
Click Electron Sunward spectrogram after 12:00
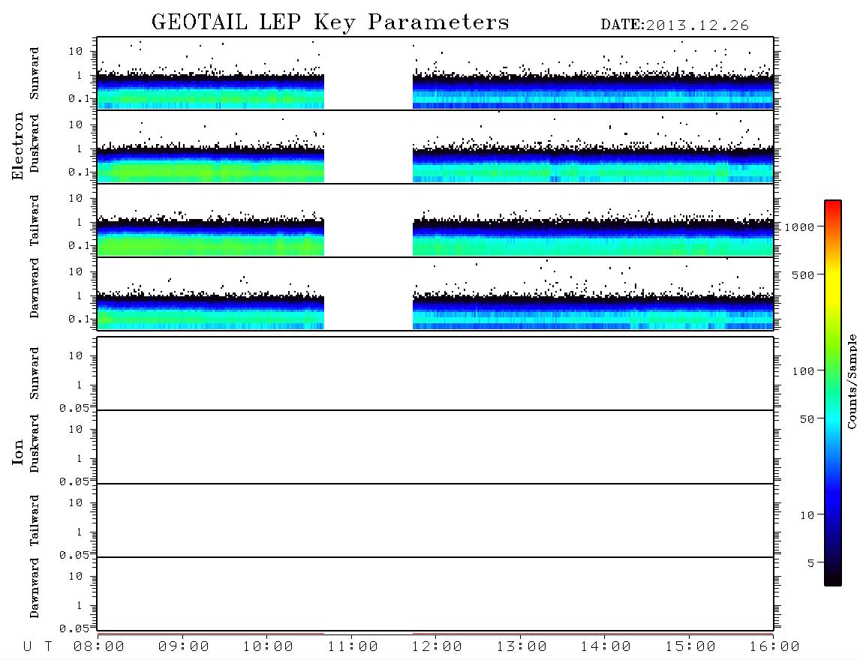593,91
